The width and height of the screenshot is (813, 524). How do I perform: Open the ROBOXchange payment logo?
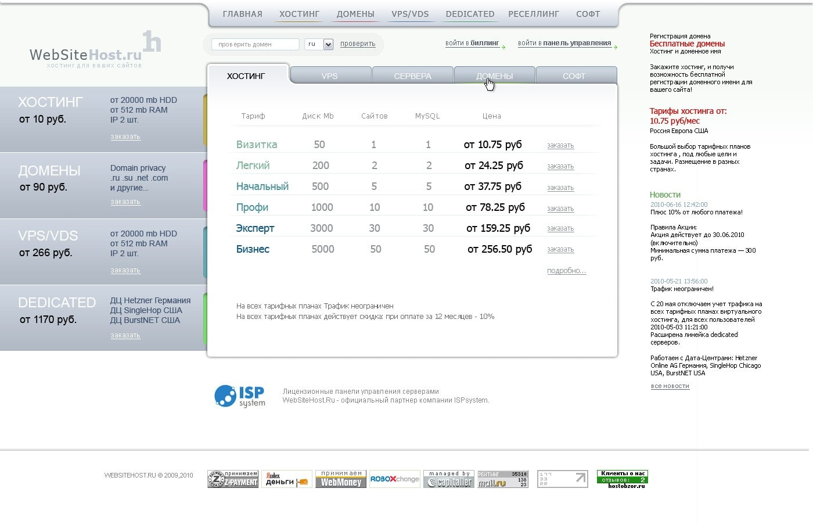point(394,479)
